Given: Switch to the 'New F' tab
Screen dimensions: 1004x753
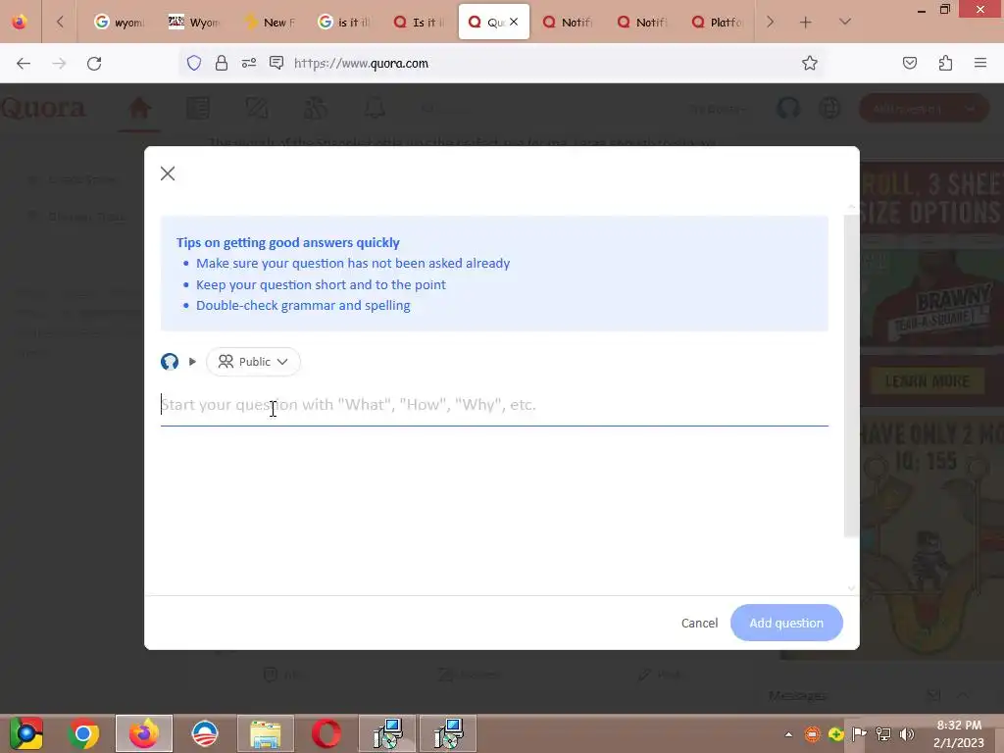Looking at the screenshot, I should (269, 22).
